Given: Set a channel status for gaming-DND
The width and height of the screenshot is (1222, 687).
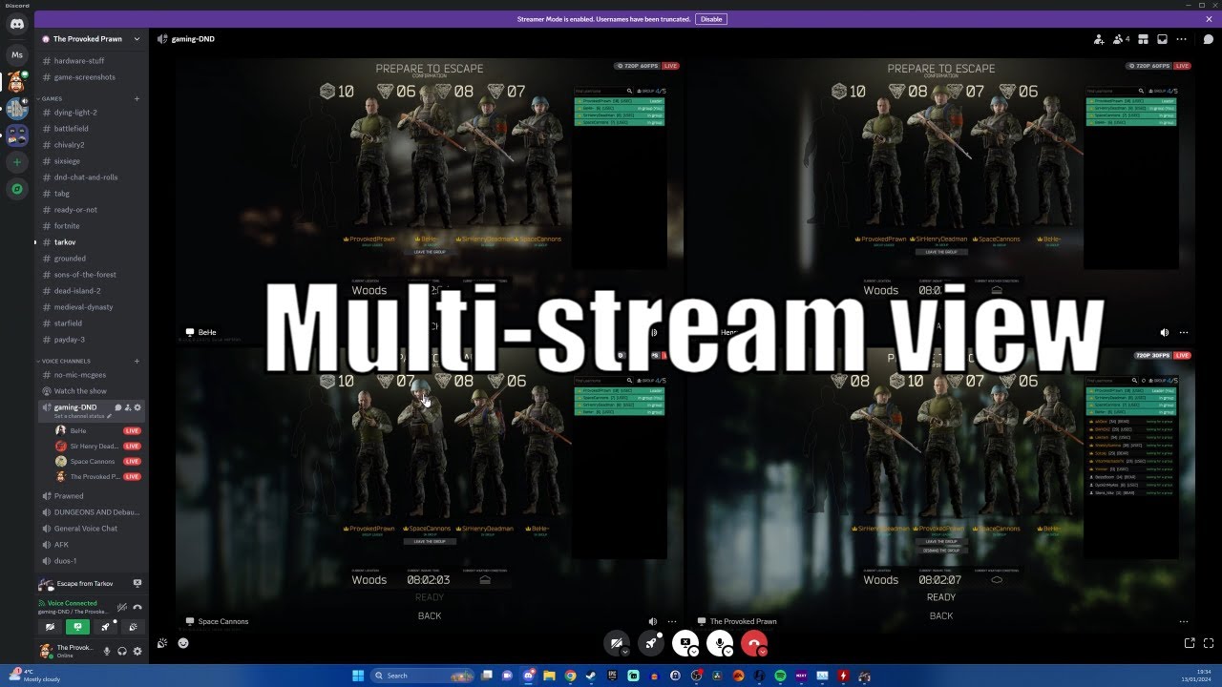Looking at the screenshot, I should click(x=83, y=416).
